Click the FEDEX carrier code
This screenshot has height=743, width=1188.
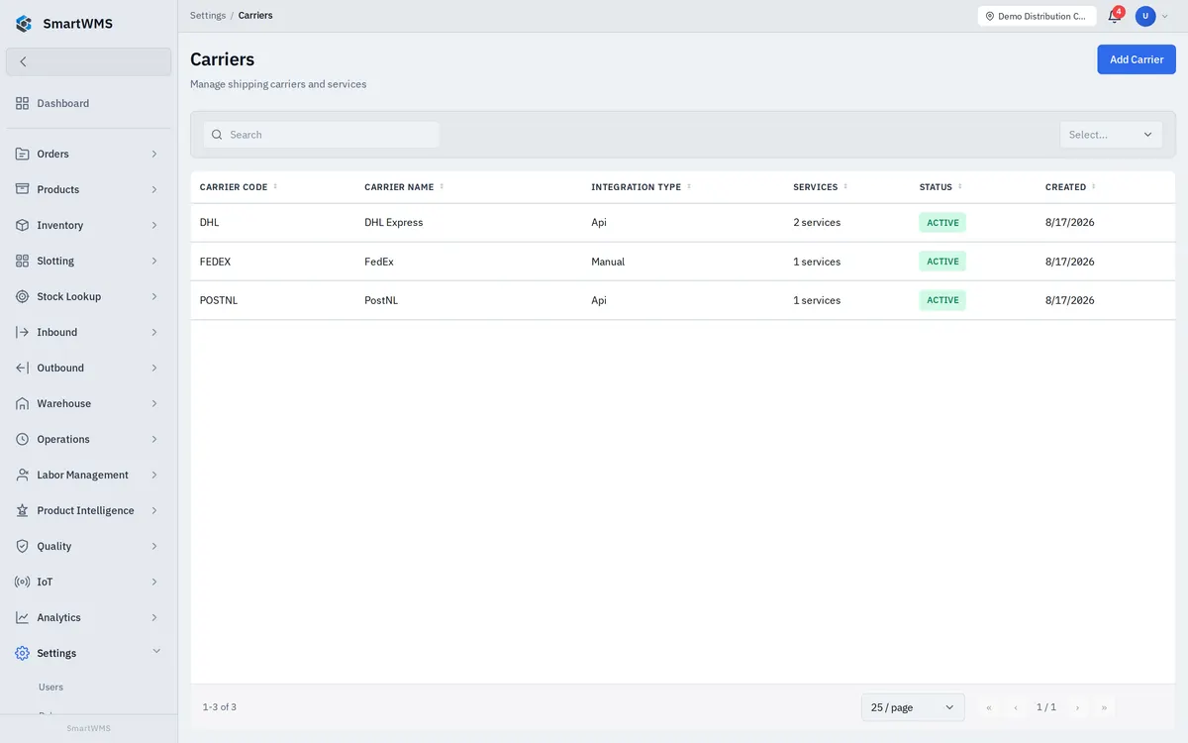(x=215, y=262)
